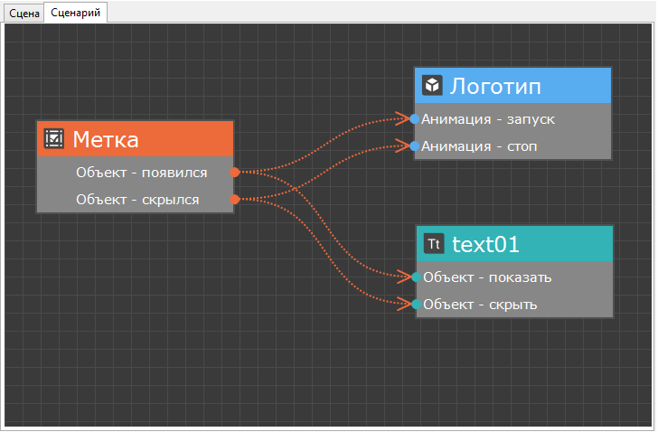Click the Объект - появился label text
The height and width of the screenshot is (432, 658).
click(141, 172)
